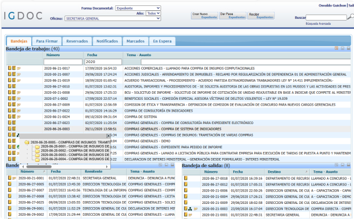The height and width of the screenshot is (219, 354).
Task: Click the magnifier search icon beside Buscar
Action: [350, 17]
